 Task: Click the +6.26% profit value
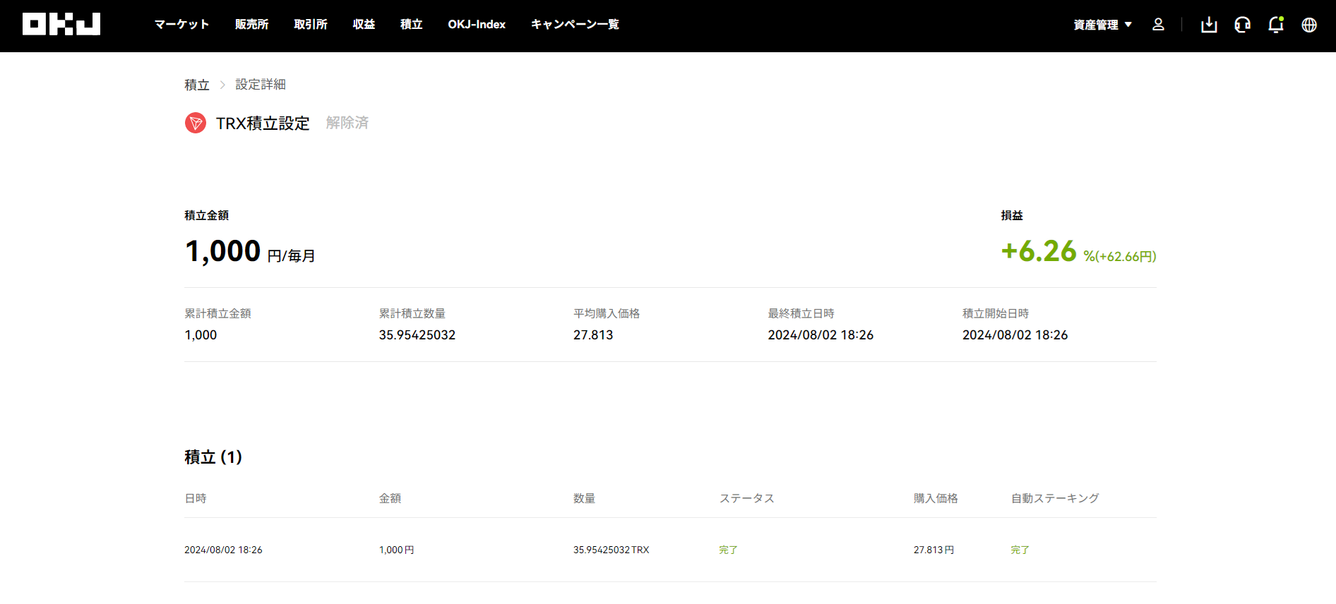(1078, 252)
